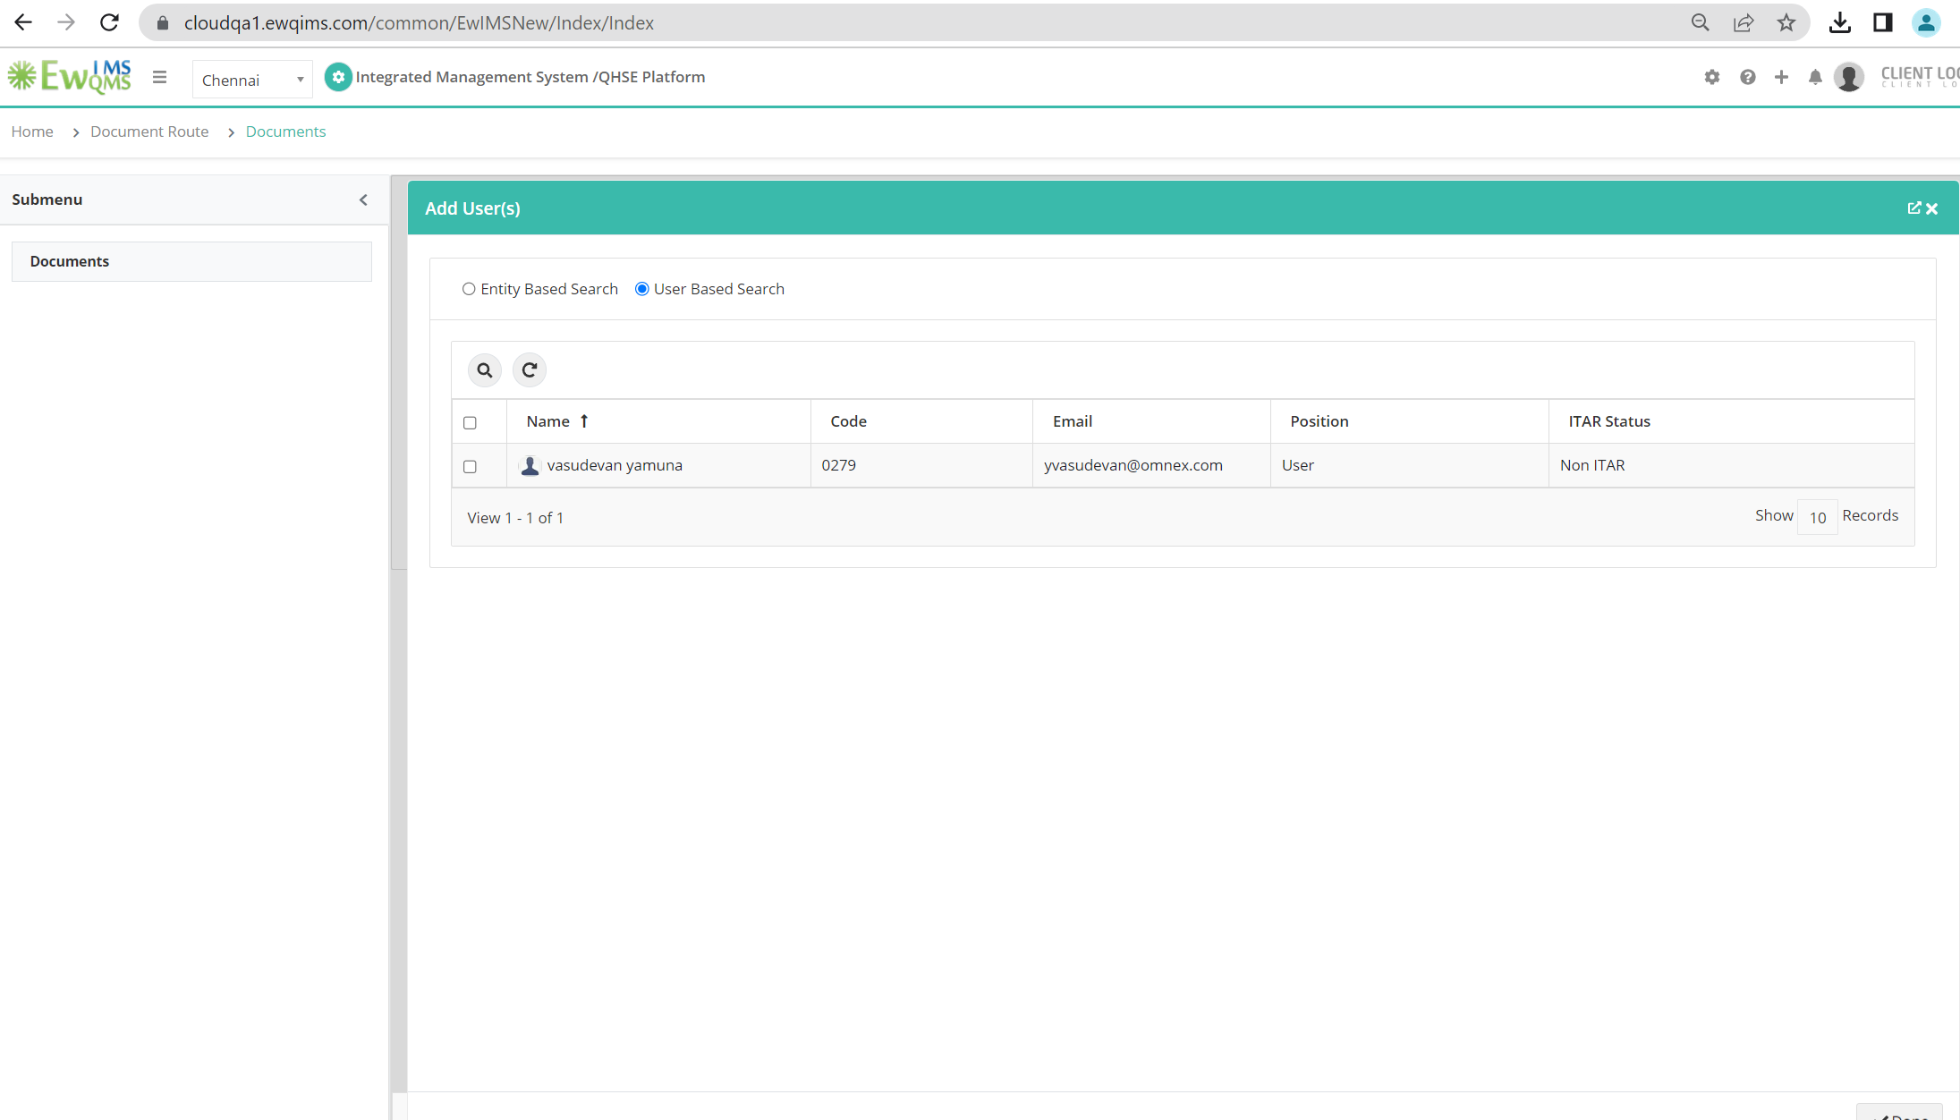Select Documents in the submenu
Image resolution: width=1960 pixels, height=1120 pixels.
click(x=191, y=261)
